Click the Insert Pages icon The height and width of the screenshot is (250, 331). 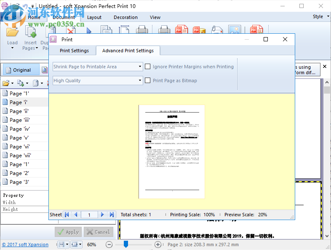click(x=31, y=32)
